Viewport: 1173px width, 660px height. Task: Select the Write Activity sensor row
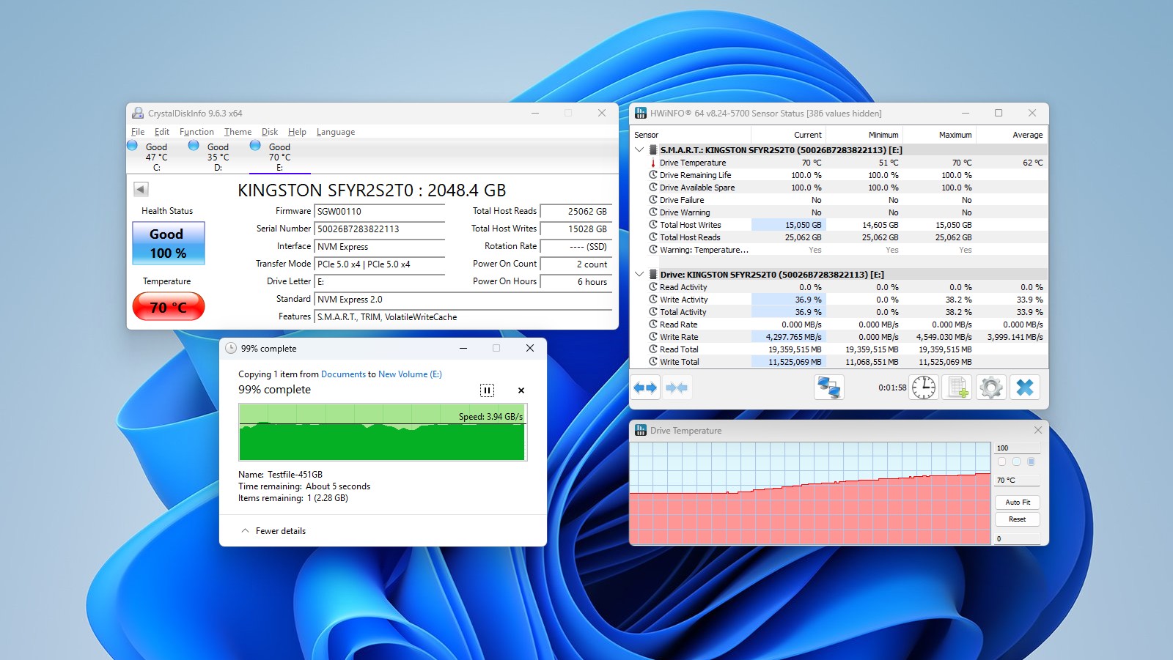pyautogui.click(x=839, y=300)
